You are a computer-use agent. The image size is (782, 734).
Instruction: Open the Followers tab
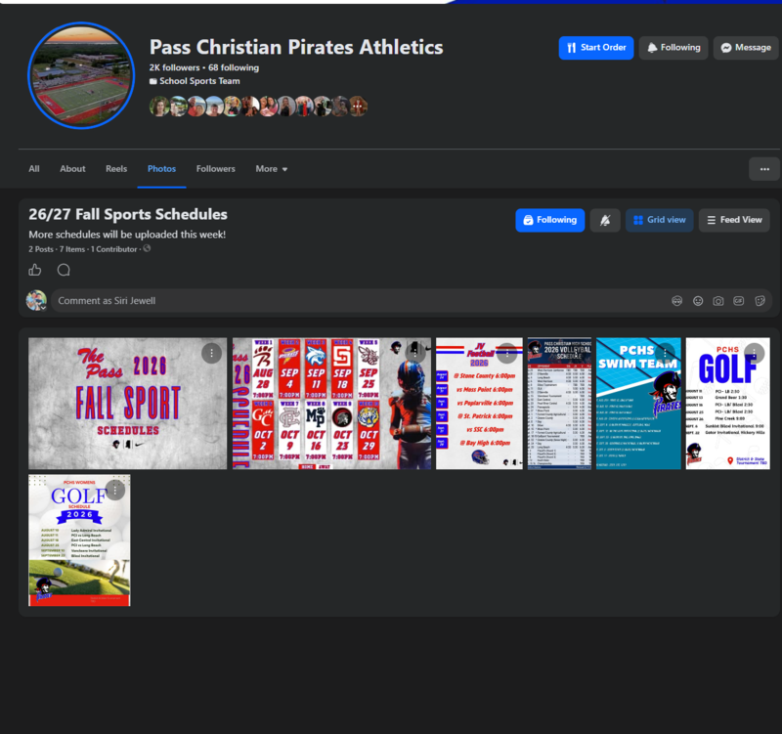click(x=215, y=169)
